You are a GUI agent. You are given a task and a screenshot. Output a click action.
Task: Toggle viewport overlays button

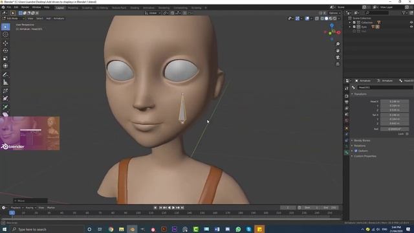pos(307,19)
